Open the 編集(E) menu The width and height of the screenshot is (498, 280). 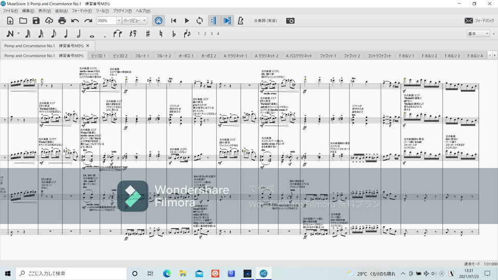(x=28, y=11)
